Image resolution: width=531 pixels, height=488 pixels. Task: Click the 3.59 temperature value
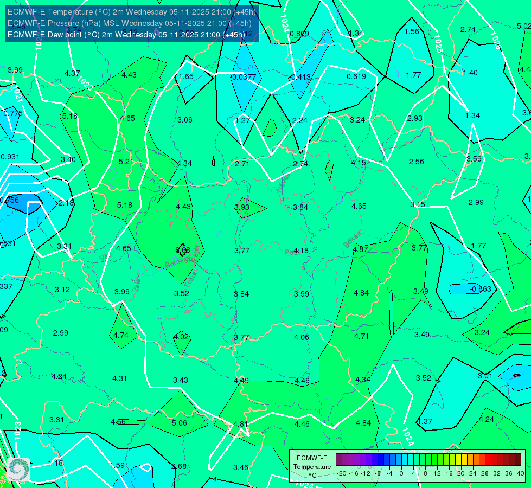pos(474,159)
